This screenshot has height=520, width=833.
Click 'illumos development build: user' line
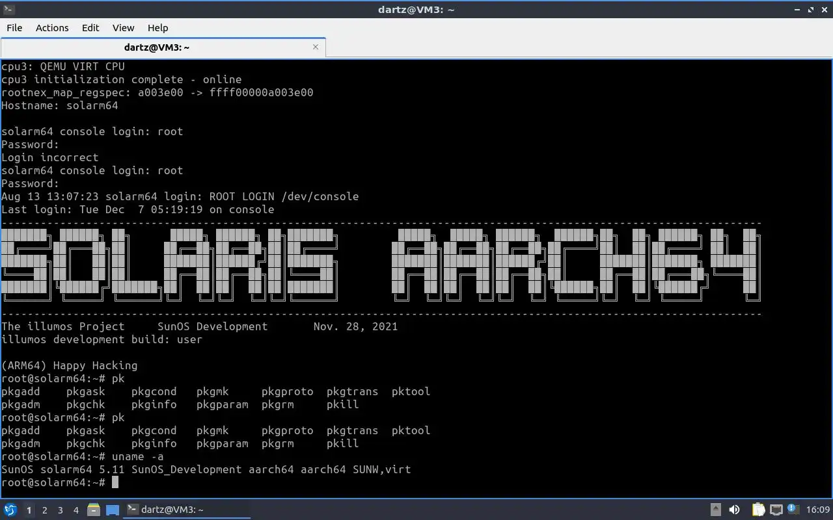pos(102,339)
